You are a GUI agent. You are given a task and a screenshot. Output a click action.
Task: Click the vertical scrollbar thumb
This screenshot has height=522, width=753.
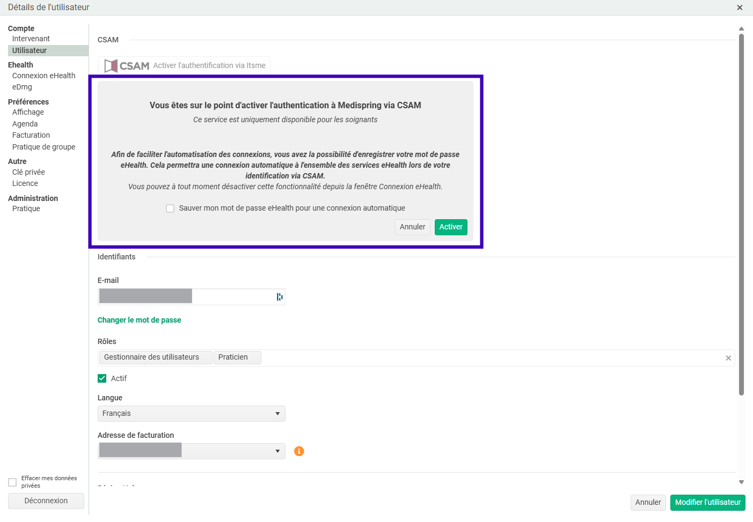tap(741, 214)
